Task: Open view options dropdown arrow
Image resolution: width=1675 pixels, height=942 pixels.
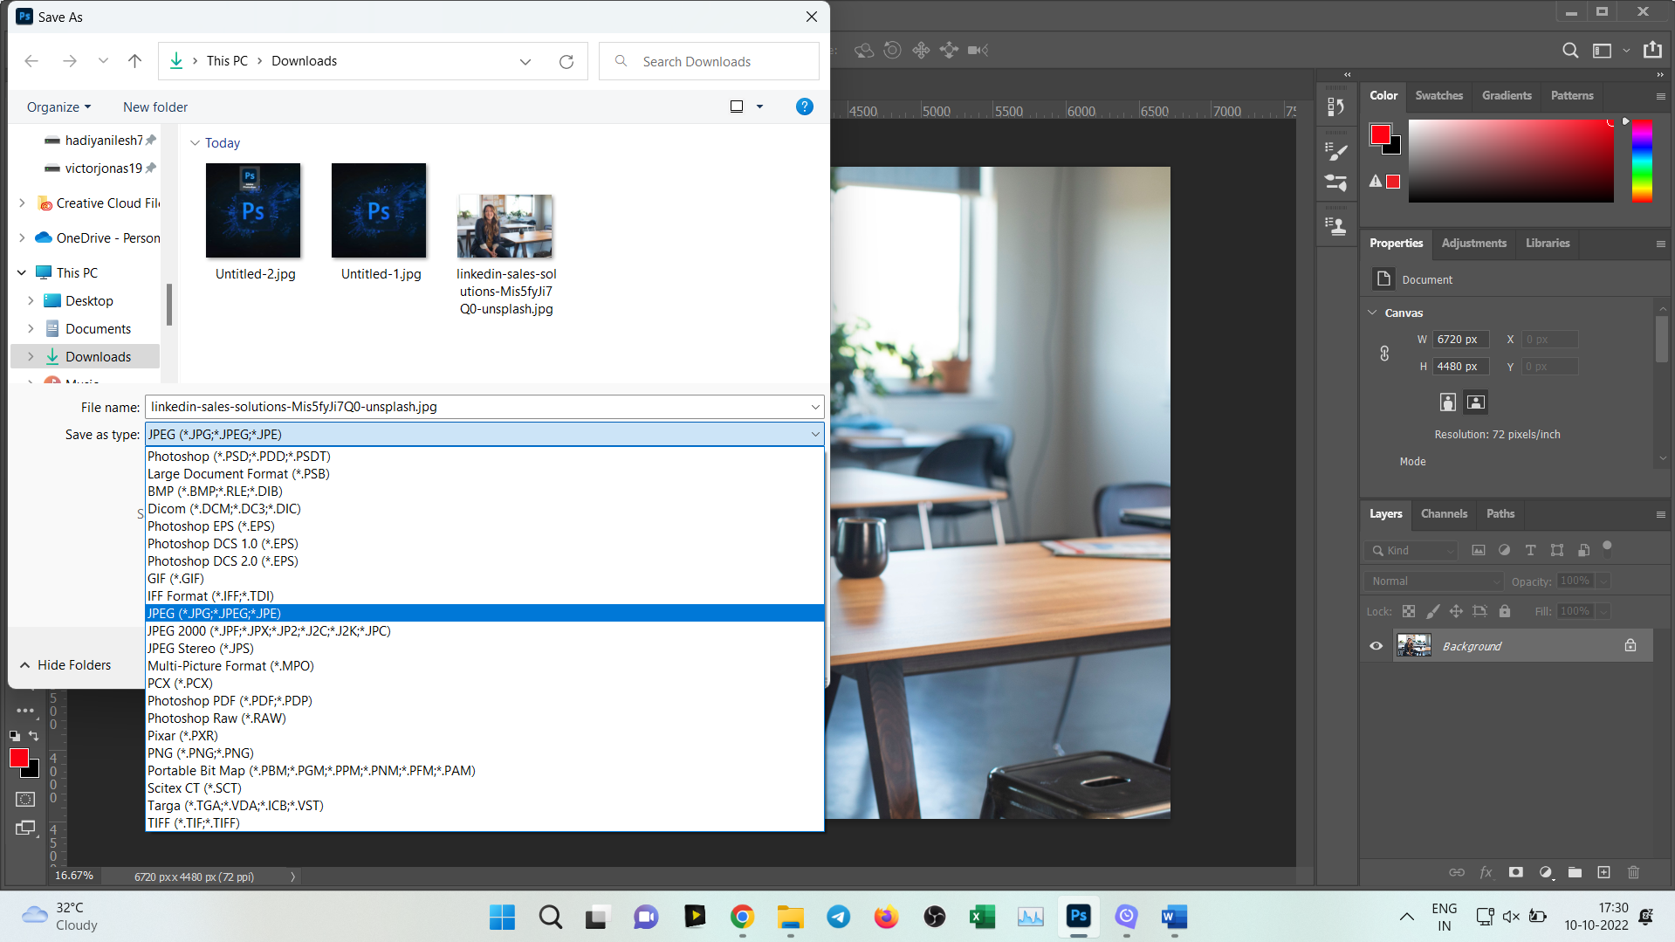Action: [x=759, y=107]
